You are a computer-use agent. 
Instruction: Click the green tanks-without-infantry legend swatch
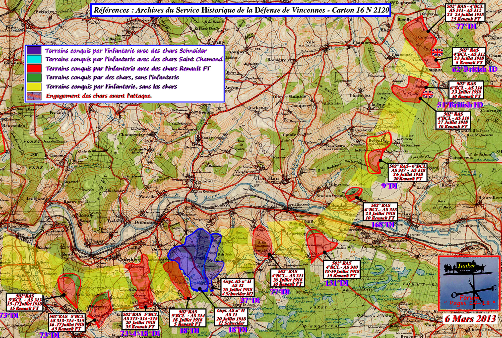tap(34, 77)
